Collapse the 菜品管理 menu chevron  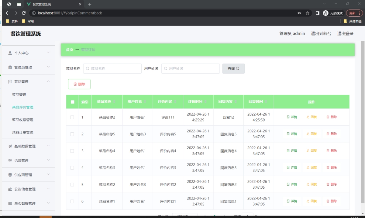[48, 81]
